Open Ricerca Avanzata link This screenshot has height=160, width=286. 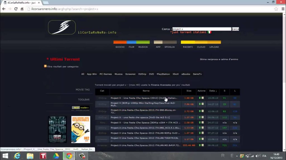click(x=161, y=85)
